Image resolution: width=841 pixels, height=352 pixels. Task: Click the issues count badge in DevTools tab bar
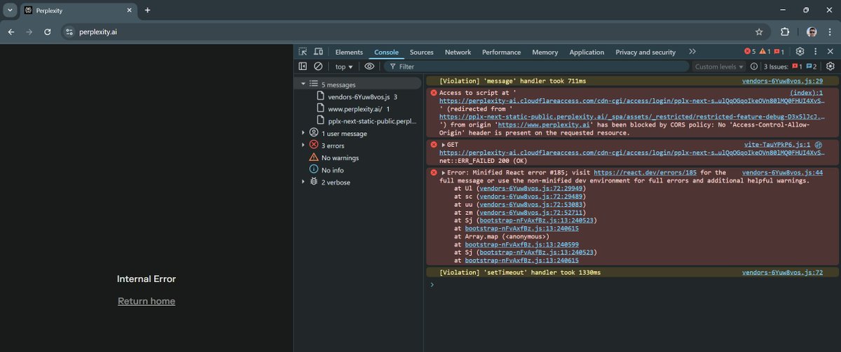tap(780, 52)
